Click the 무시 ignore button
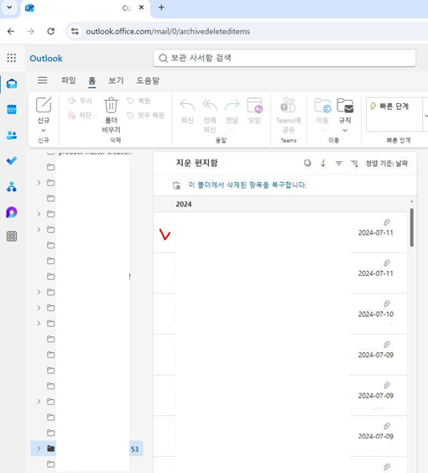 (80, 101)
